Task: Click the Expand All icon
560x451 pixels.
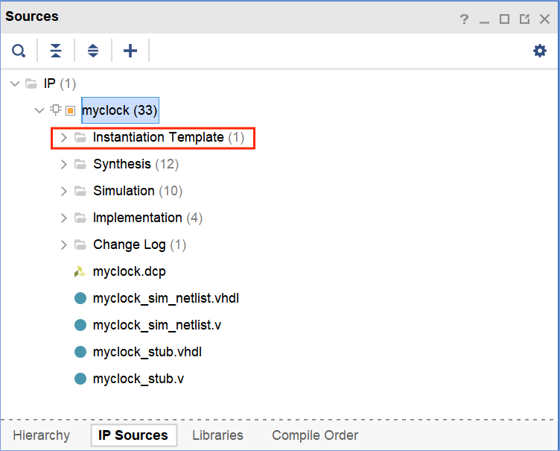Action: [93, 51]
